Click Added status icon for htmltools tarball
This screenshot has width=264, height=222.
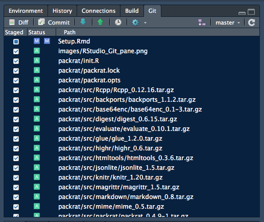point(37,158)
